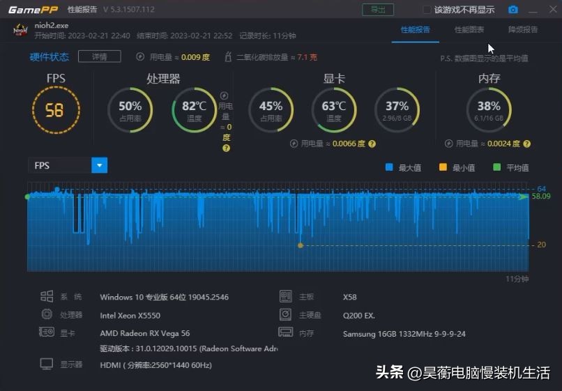Click the AMD Radeon RX Vega 56 text
Viewport: 562px width, 391px height.
click(x=145, y=333)
